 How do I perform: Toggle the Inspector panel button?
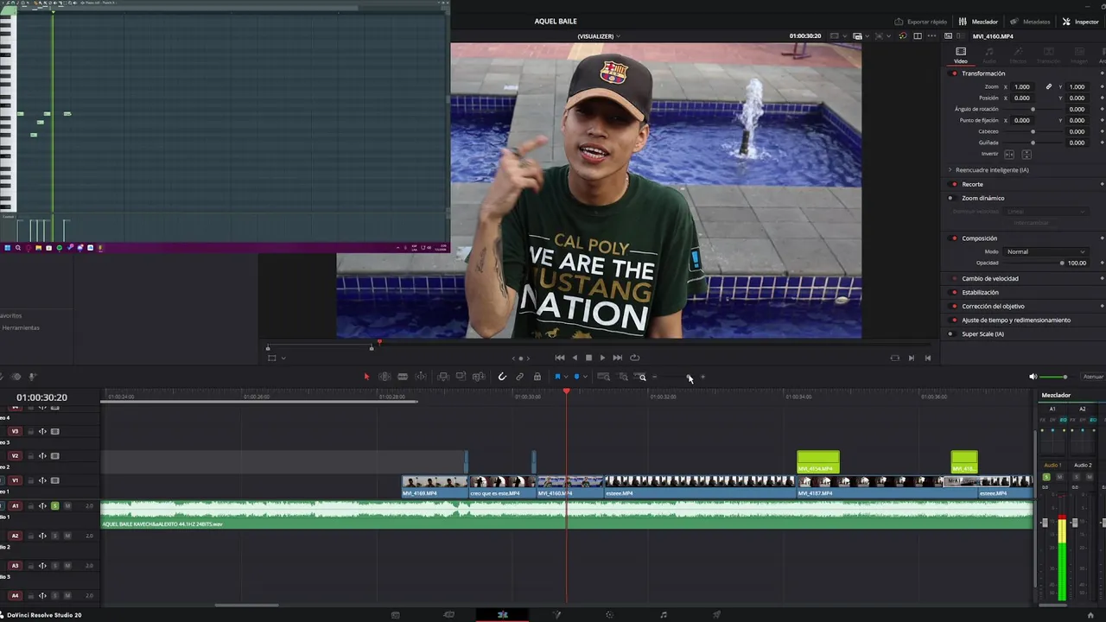1081,22
